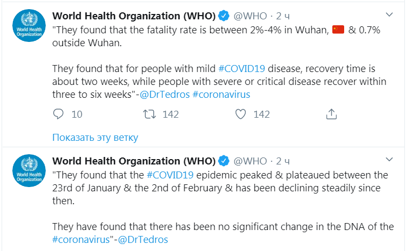Screen dimensions: 406x251
Task: Open #coronavirus hashtag in first tweet
Action: 221,94
